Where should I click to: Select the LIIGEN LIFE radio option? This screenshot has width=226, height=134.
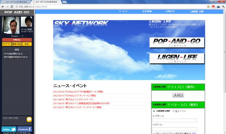point(154,111)
